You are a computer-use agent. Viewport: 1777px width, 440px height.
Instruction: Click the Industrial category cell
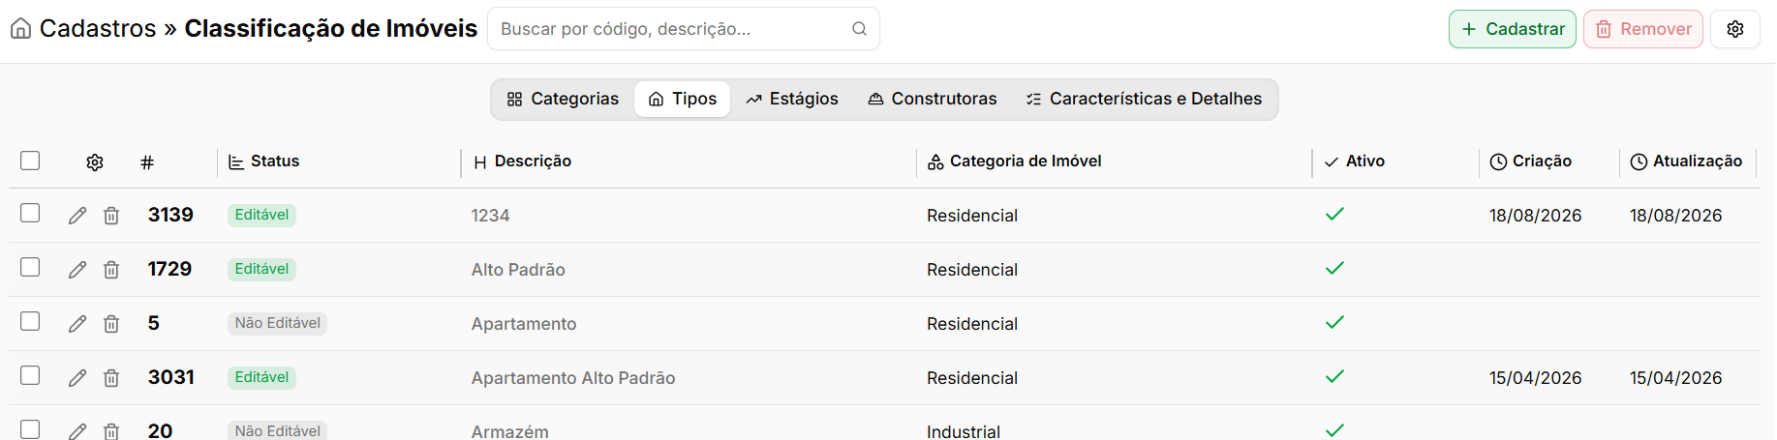[964, 431]
